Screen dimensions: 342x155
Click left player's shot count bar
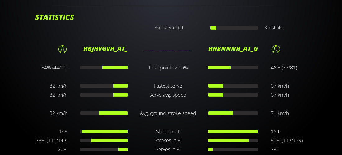coord(104,131)
